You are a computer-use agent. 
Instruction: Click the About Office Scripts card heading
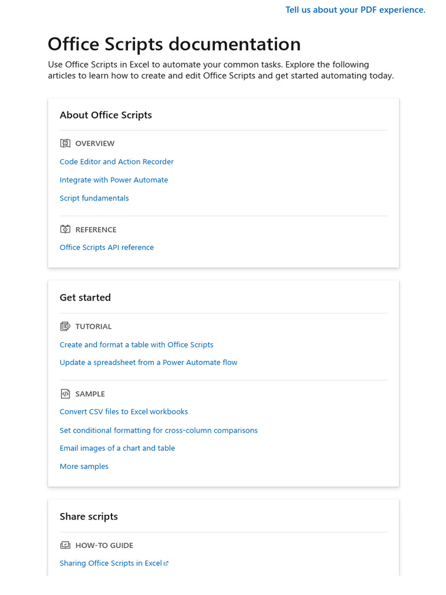pos(106,115)
